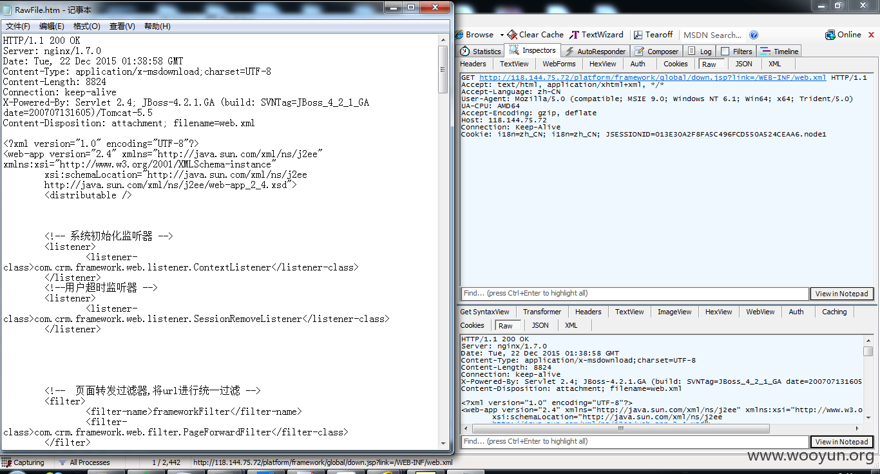Click the request pane View in Notepad button

point(841,294)
